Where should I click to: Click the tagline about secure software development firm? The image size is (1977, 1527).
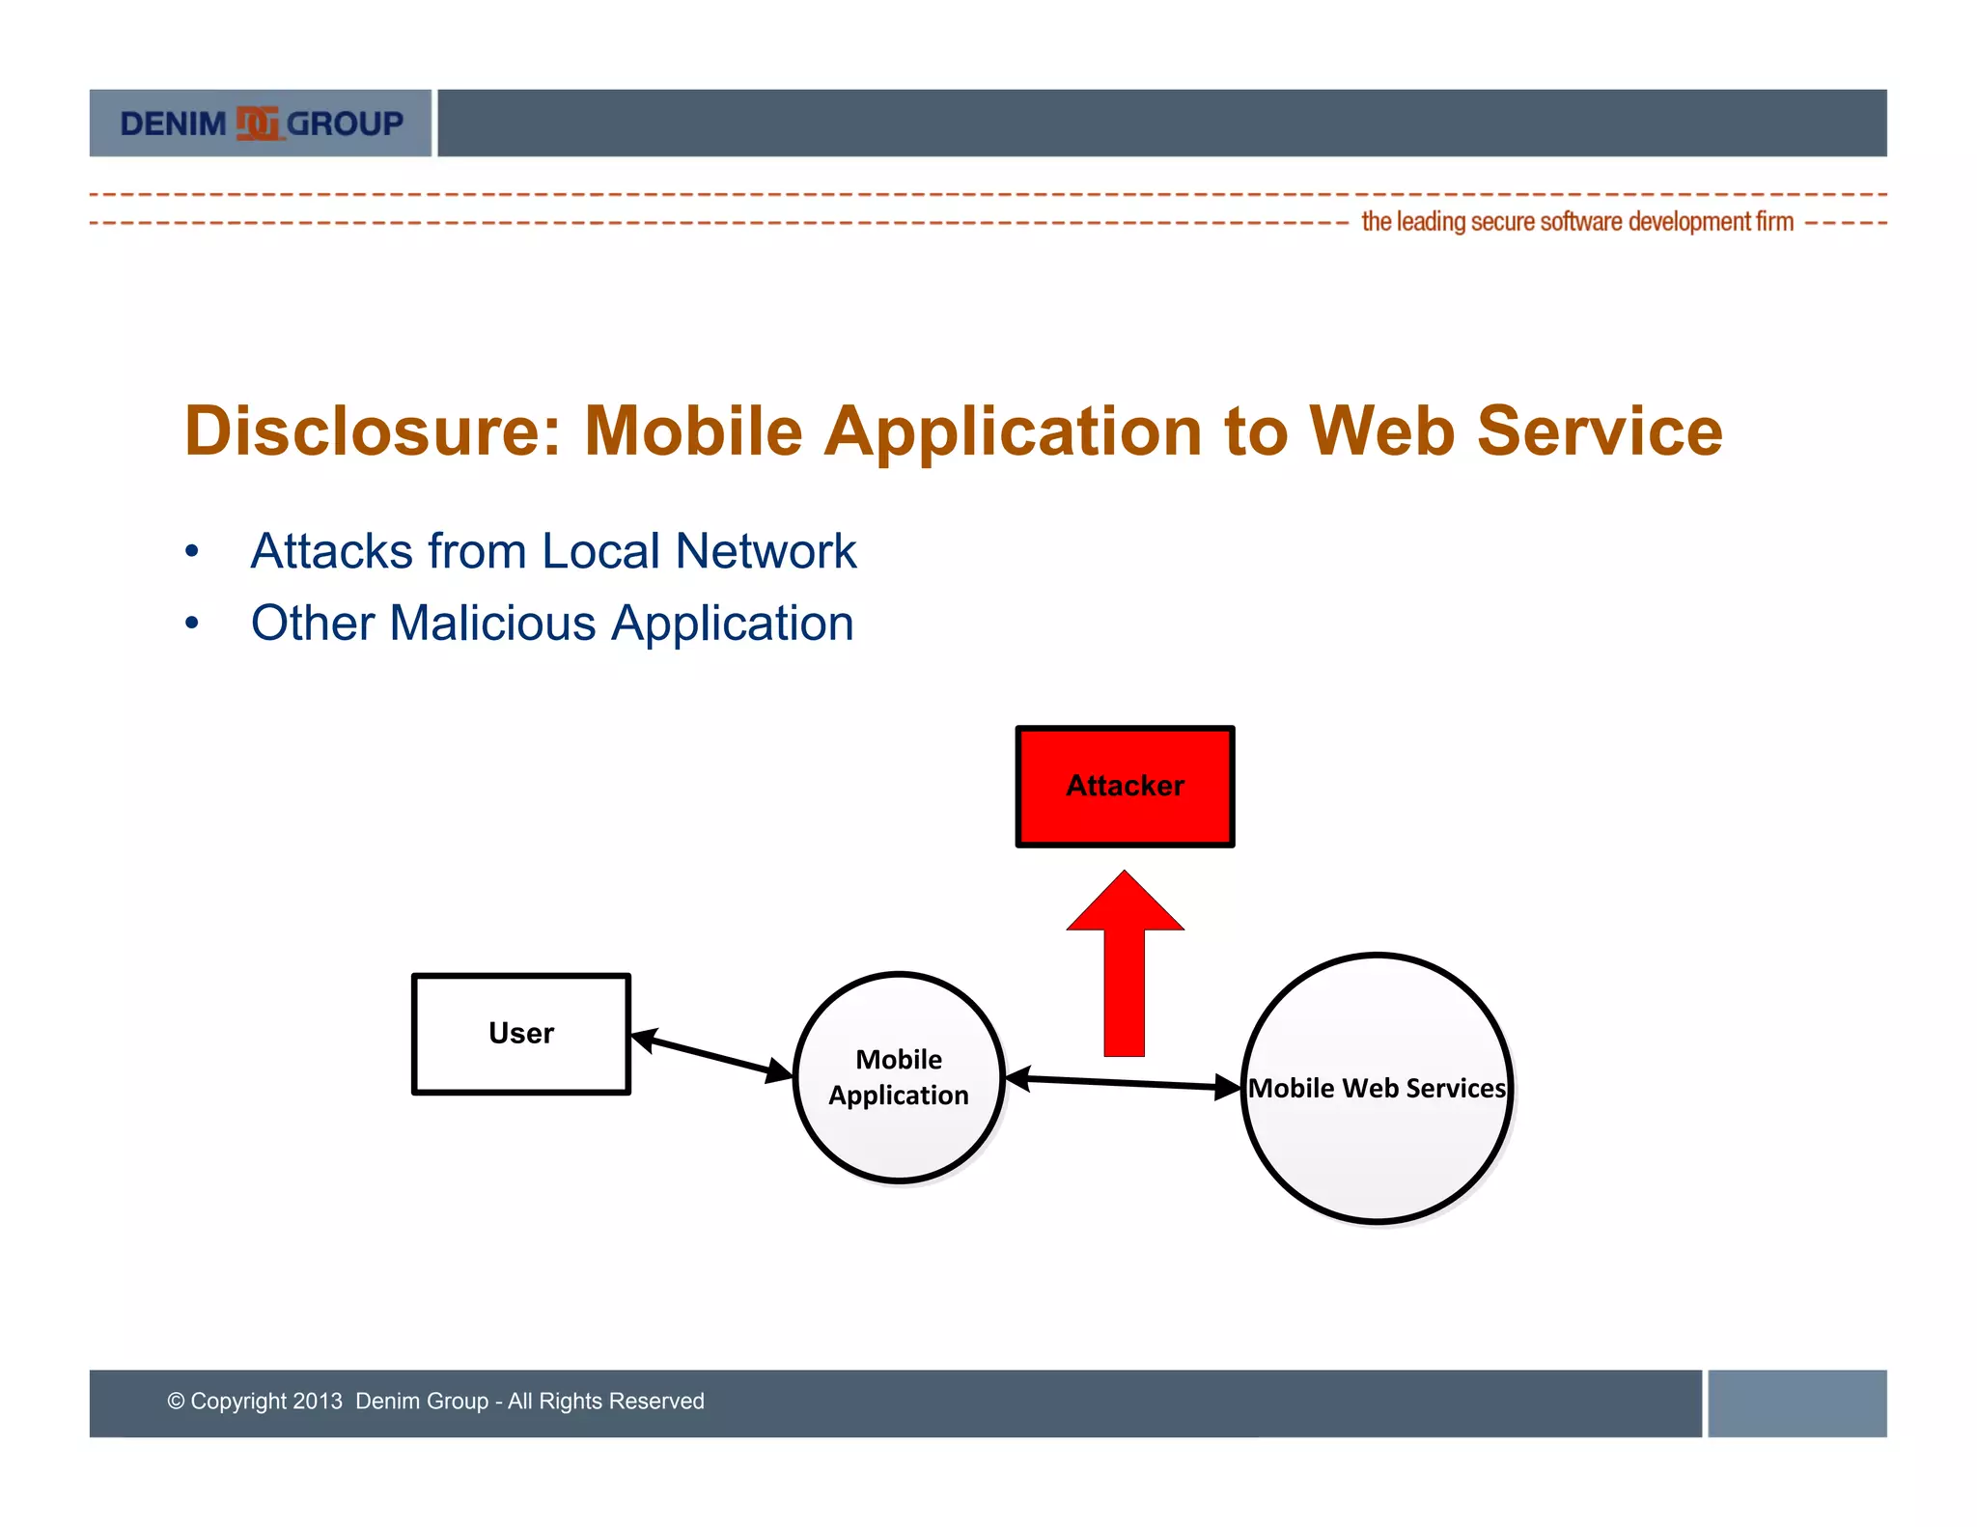[x=1576, y=222]
